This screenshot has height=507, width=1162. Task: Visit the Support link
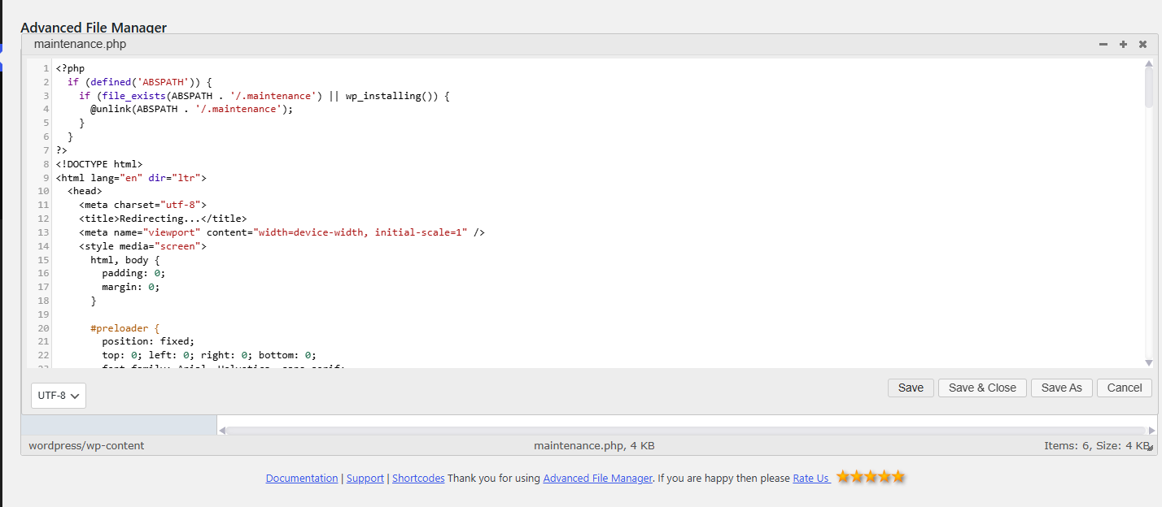[365, 479]
